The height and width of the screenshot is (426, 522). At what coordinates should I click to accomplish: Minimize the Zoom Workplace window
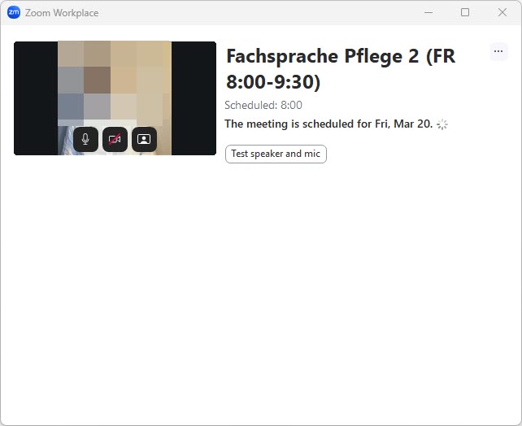[428, 12]
